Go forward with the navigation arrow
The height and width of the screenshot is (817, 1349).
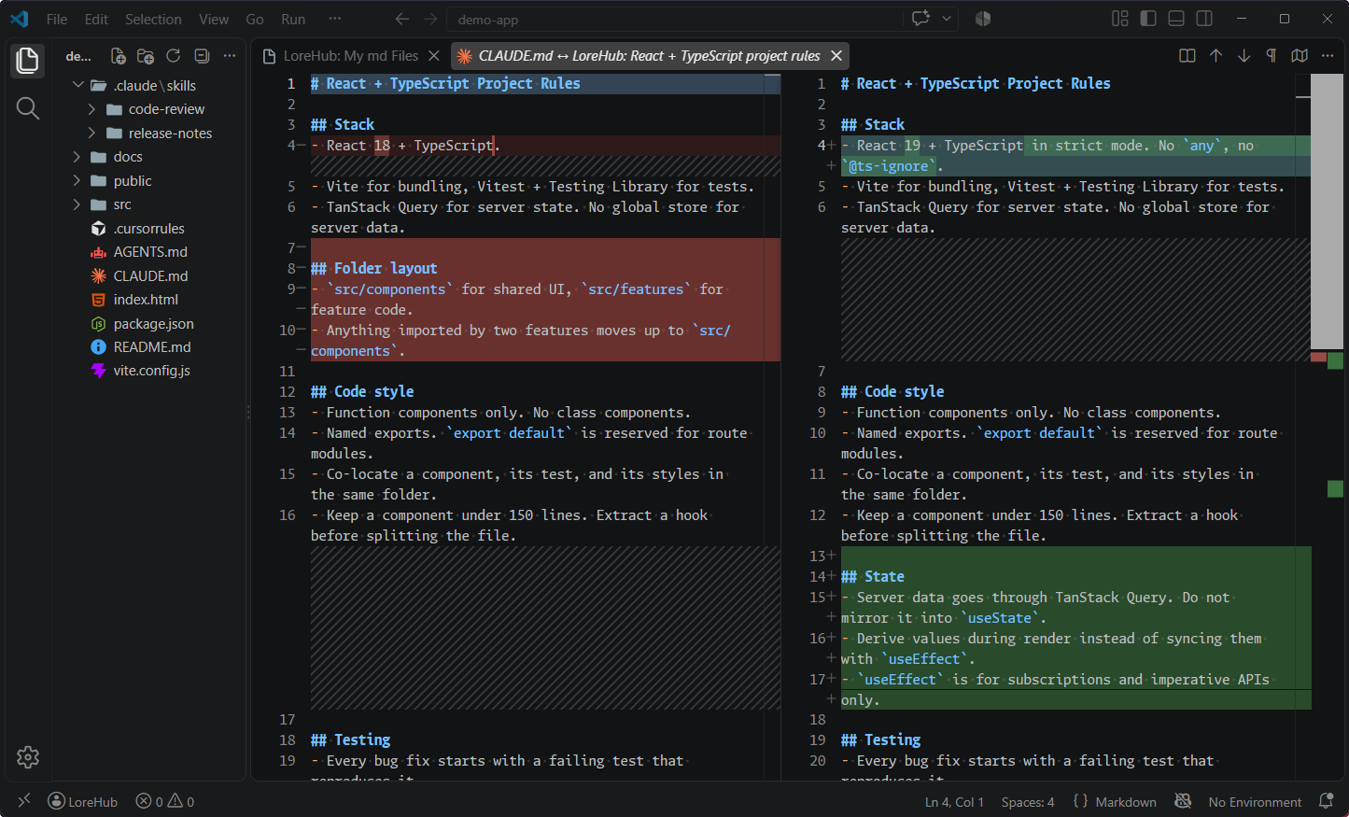point(430,19)
